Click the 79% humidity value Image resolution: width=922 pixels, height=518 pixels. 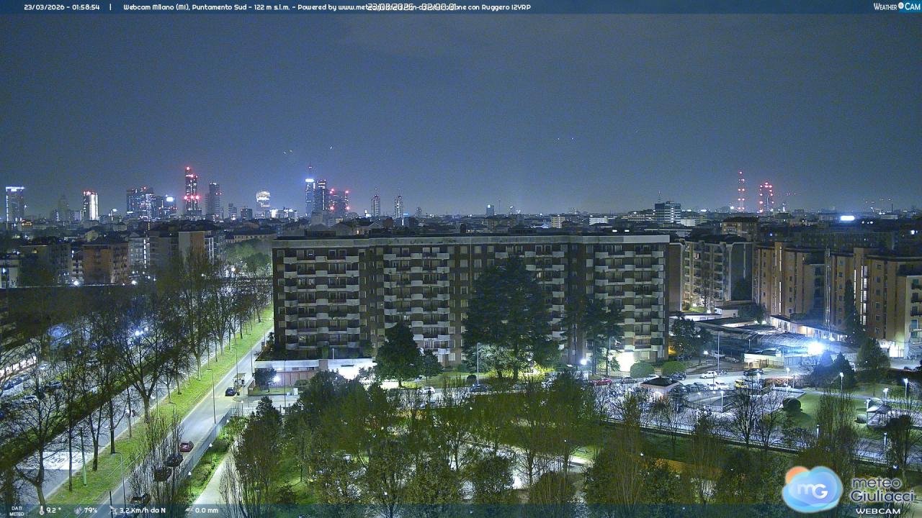[x=91, y=510]
